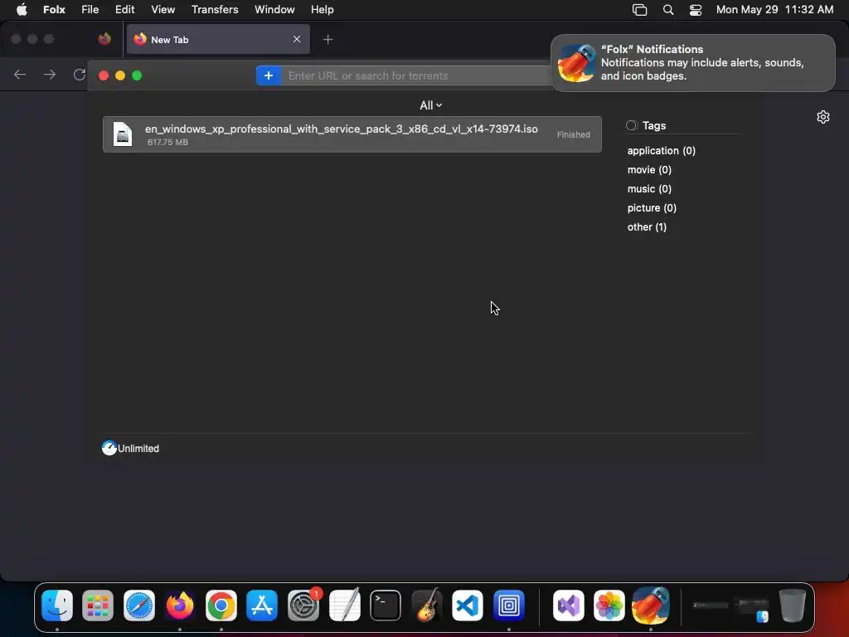The height and width of the screenshot is (637, 849).
Task: Open Folx settings gear icon
Action: pos(823,117)
